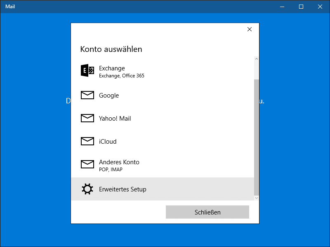
Task: Minimize the Mail window
Action: coord(282,7)
